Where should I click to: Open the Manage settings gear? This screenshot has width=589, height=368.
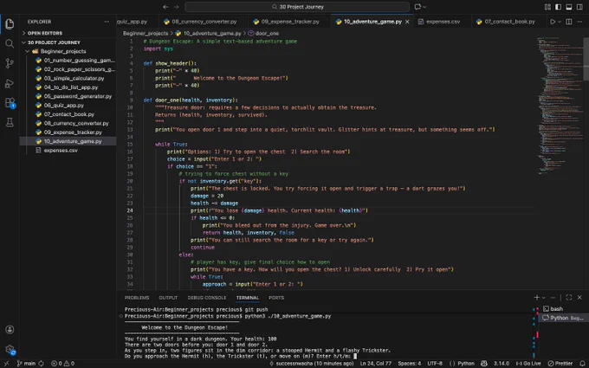(x=10, y=350)
